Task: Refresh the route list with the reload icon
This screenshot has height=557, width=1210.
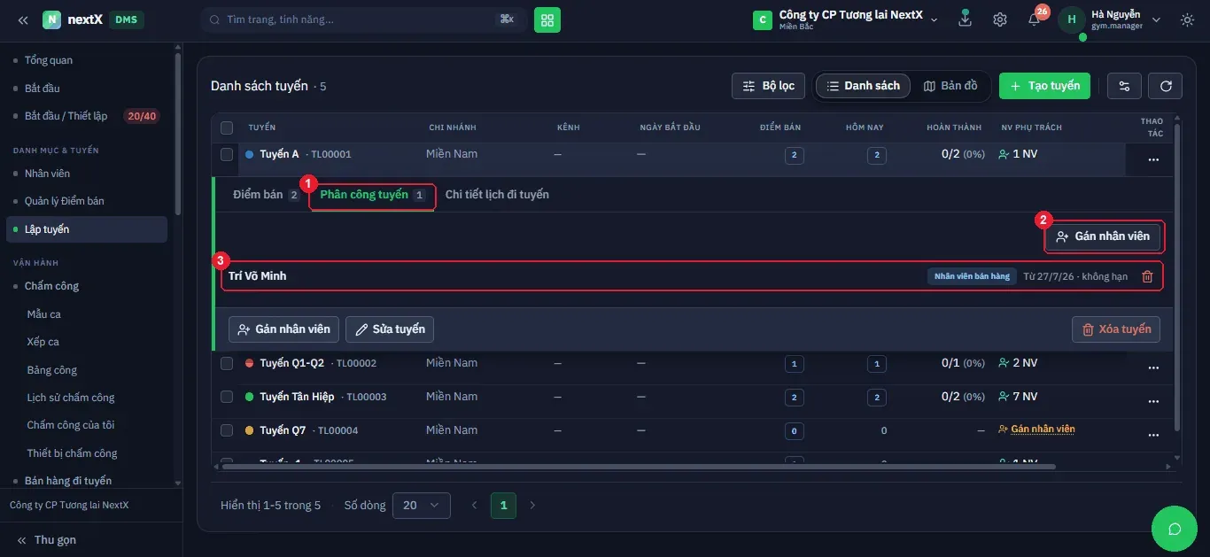Action: (x=1166, y=86)
